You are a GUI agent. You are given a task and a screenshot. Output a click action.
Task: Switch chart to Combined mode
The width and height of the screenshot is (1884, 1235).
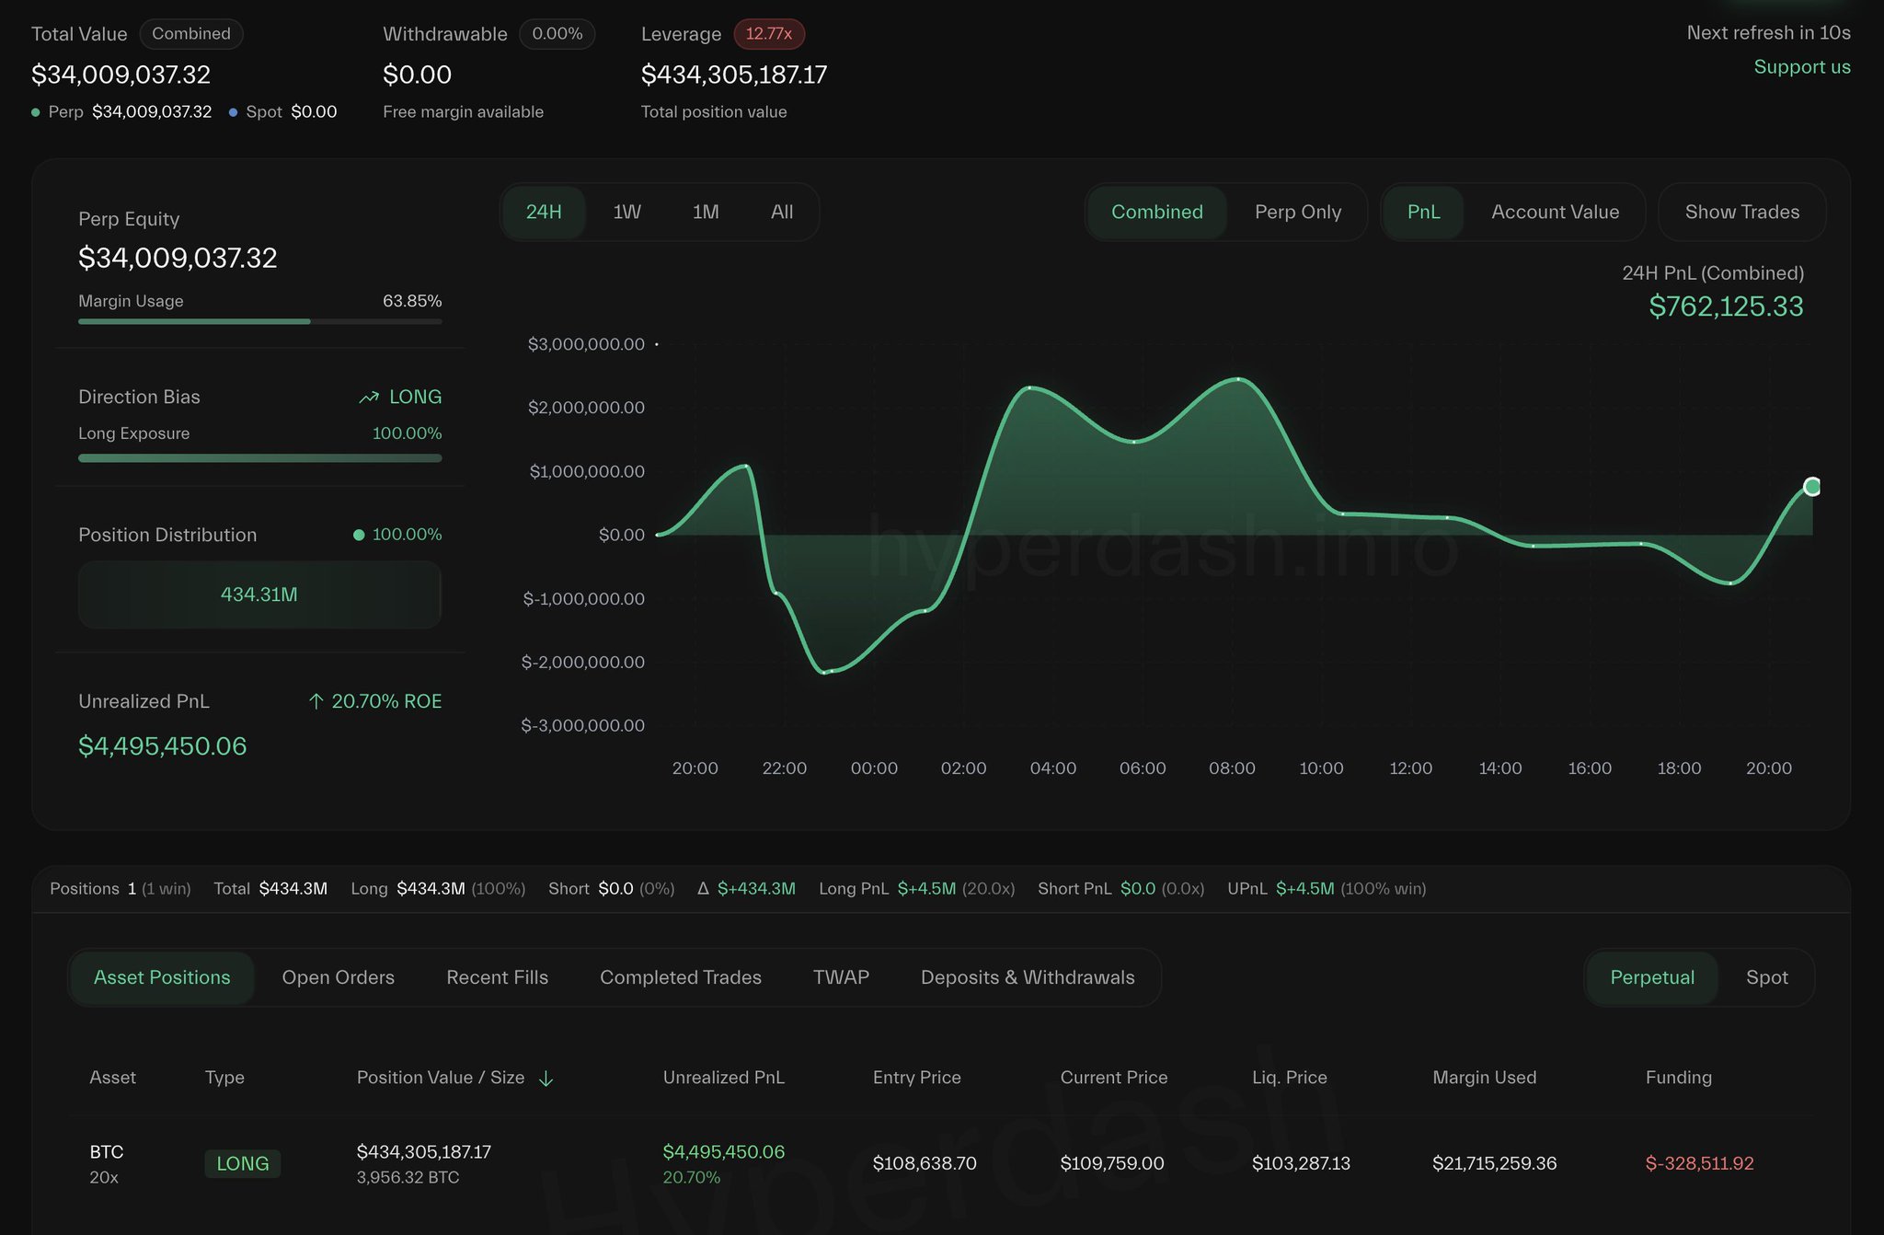tap(1157, 213)
